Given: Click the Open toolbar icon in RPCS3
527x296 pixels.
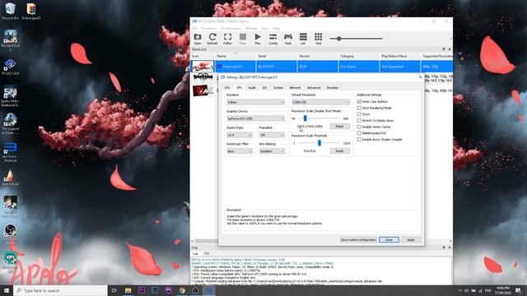Looking at the screenshot, I should point(198,39).
